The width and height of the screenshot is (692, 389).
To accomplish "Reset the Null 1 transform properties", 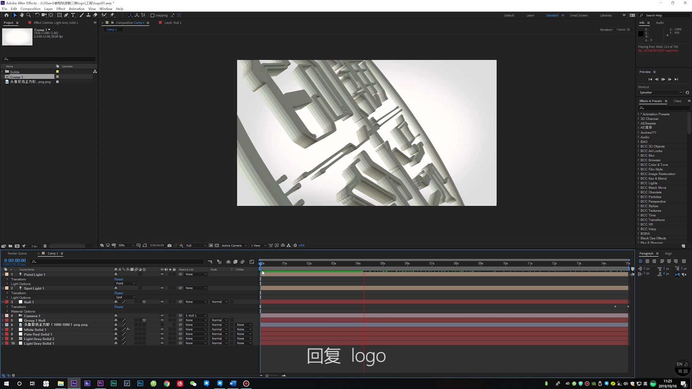I will (119, 307).
